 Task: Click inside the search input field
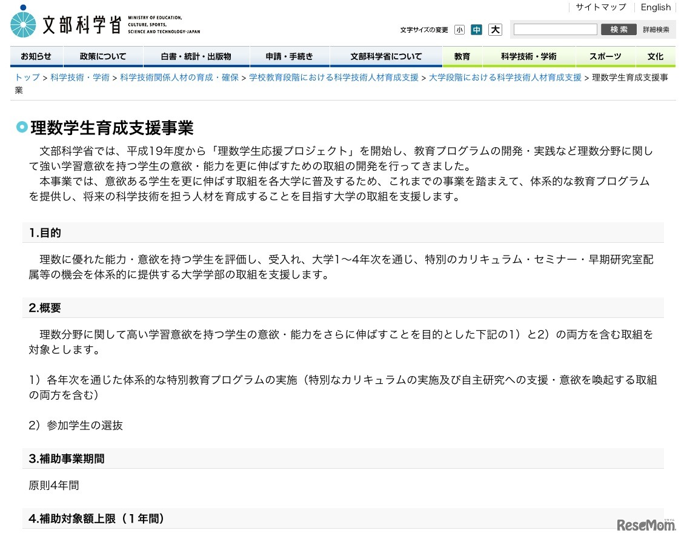[554, 29]
